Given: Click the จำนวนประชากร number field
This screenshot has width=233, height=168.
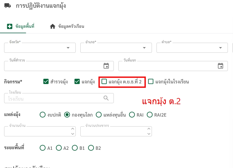Looking at the screenshot, I should (113, 131).
